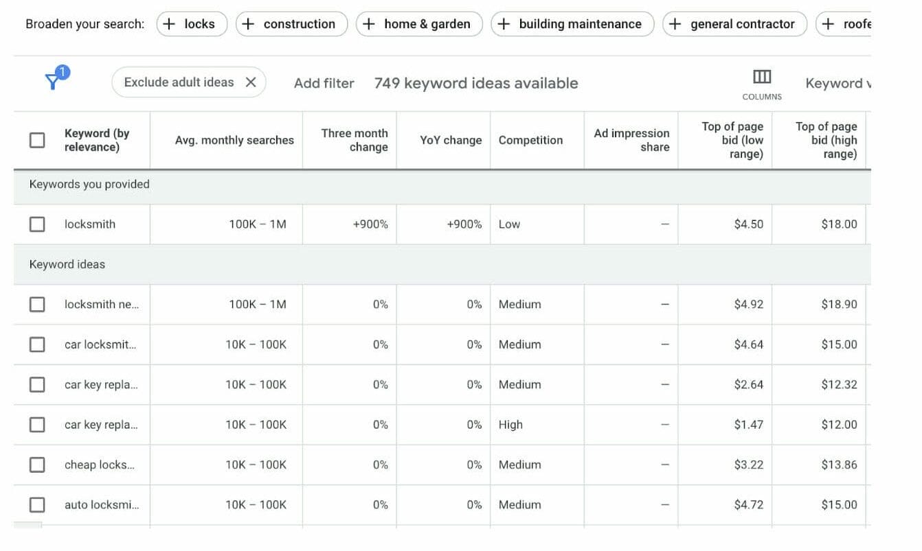Add 'home & garden' suggestion chip
The image size is (922, 551).
pos(418,24)
